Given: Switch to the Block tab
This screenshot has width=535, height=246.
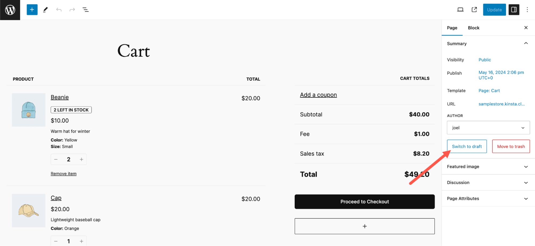Looking at the screenshot, I should pyautogui.click(x=473, y=28).
